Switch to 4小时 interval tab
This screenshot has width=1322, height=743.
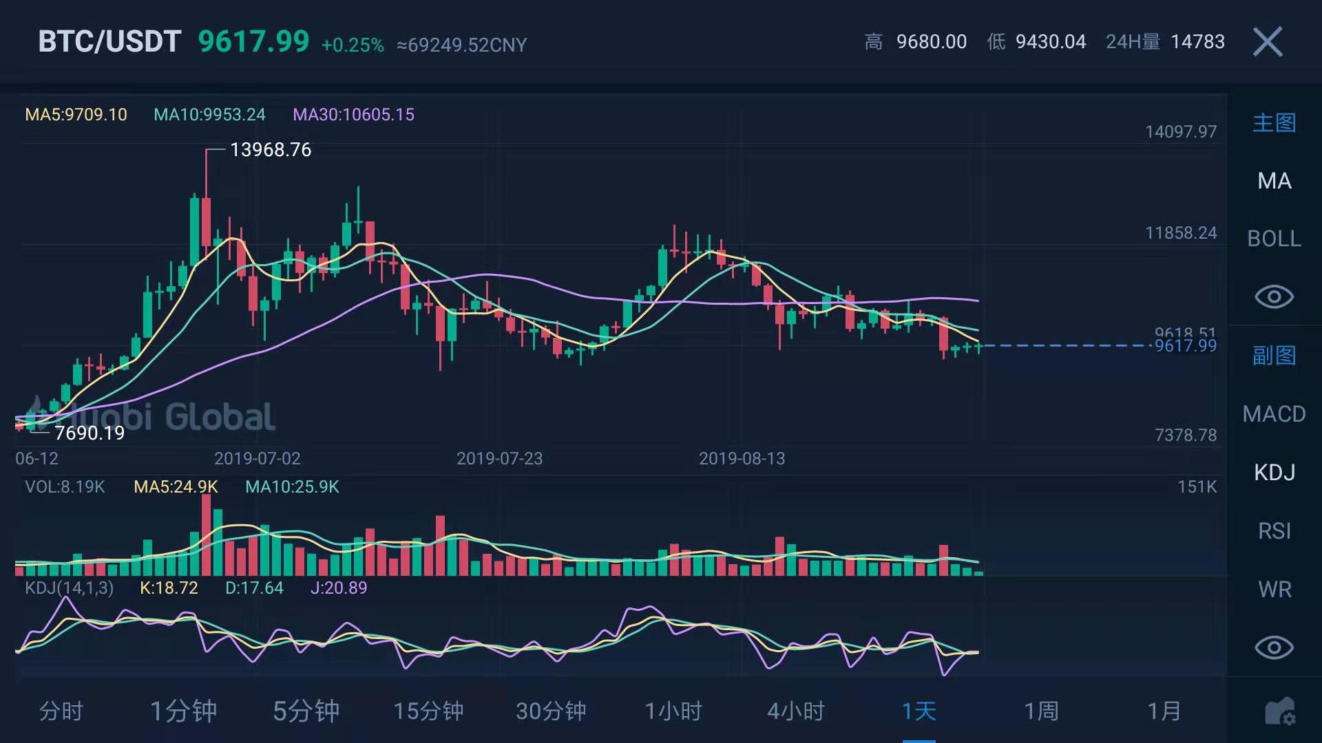coord(796,711)
